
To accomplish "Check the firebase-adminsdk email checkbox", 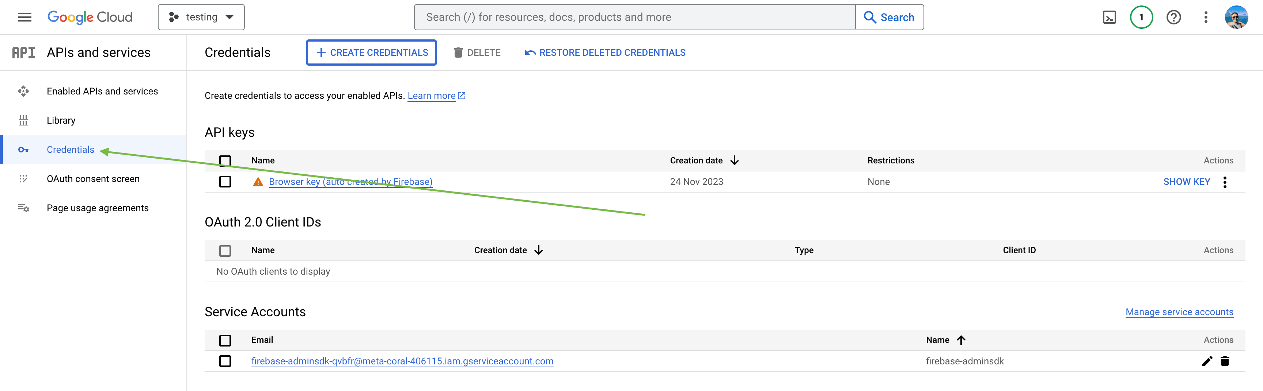I will click(225, 361).
